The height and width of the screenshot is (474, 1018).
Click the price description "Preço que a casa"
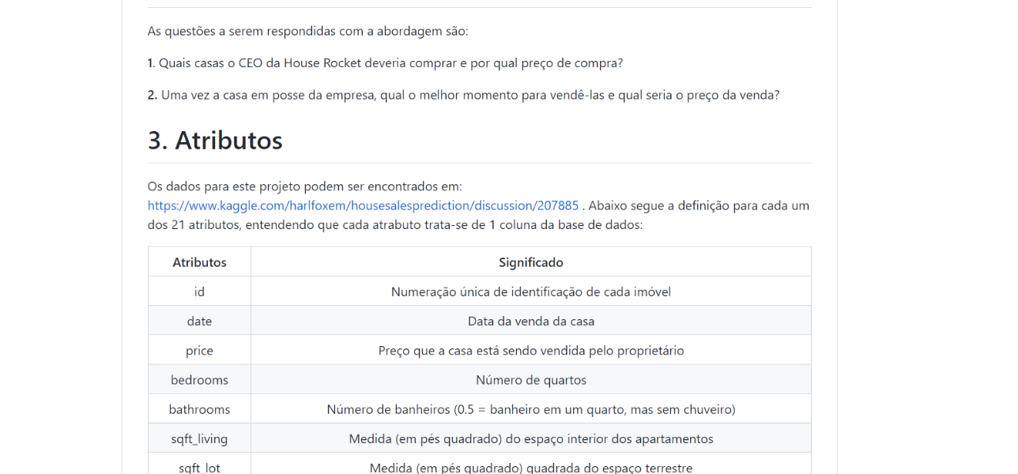pos(531,350)
